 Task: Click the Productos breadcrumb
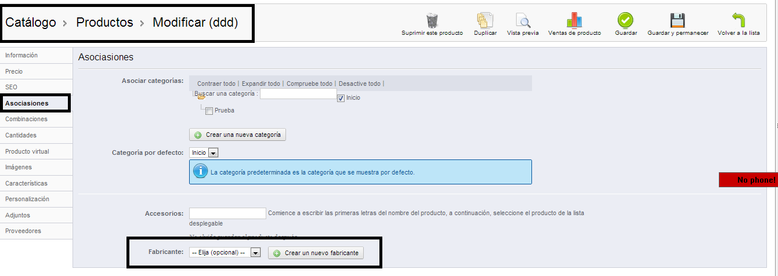click(x=105, y=23)
